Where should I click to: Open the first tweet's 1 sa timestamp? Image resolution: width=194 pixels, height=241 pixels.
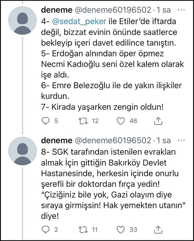tap(163, 10)
